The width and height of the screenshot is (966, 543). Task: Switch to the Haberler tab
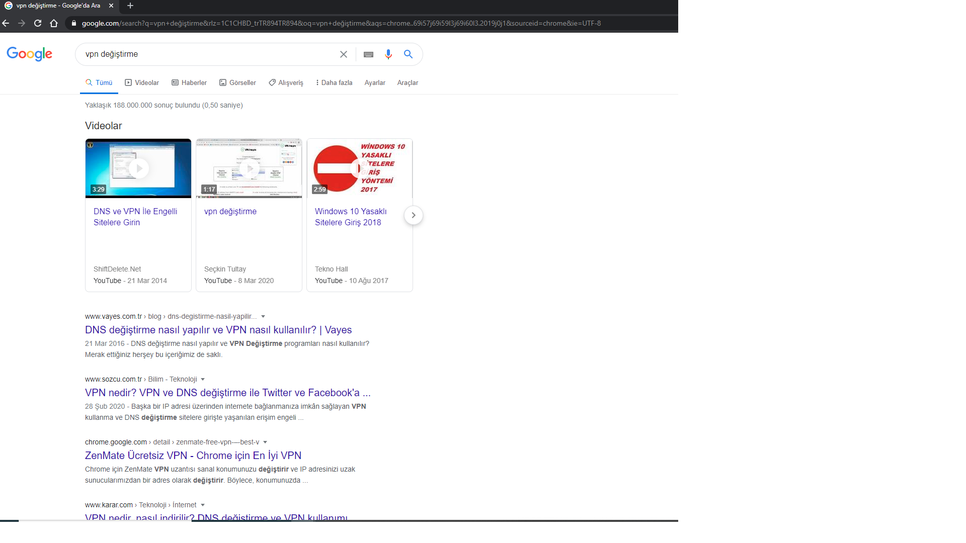189,82
